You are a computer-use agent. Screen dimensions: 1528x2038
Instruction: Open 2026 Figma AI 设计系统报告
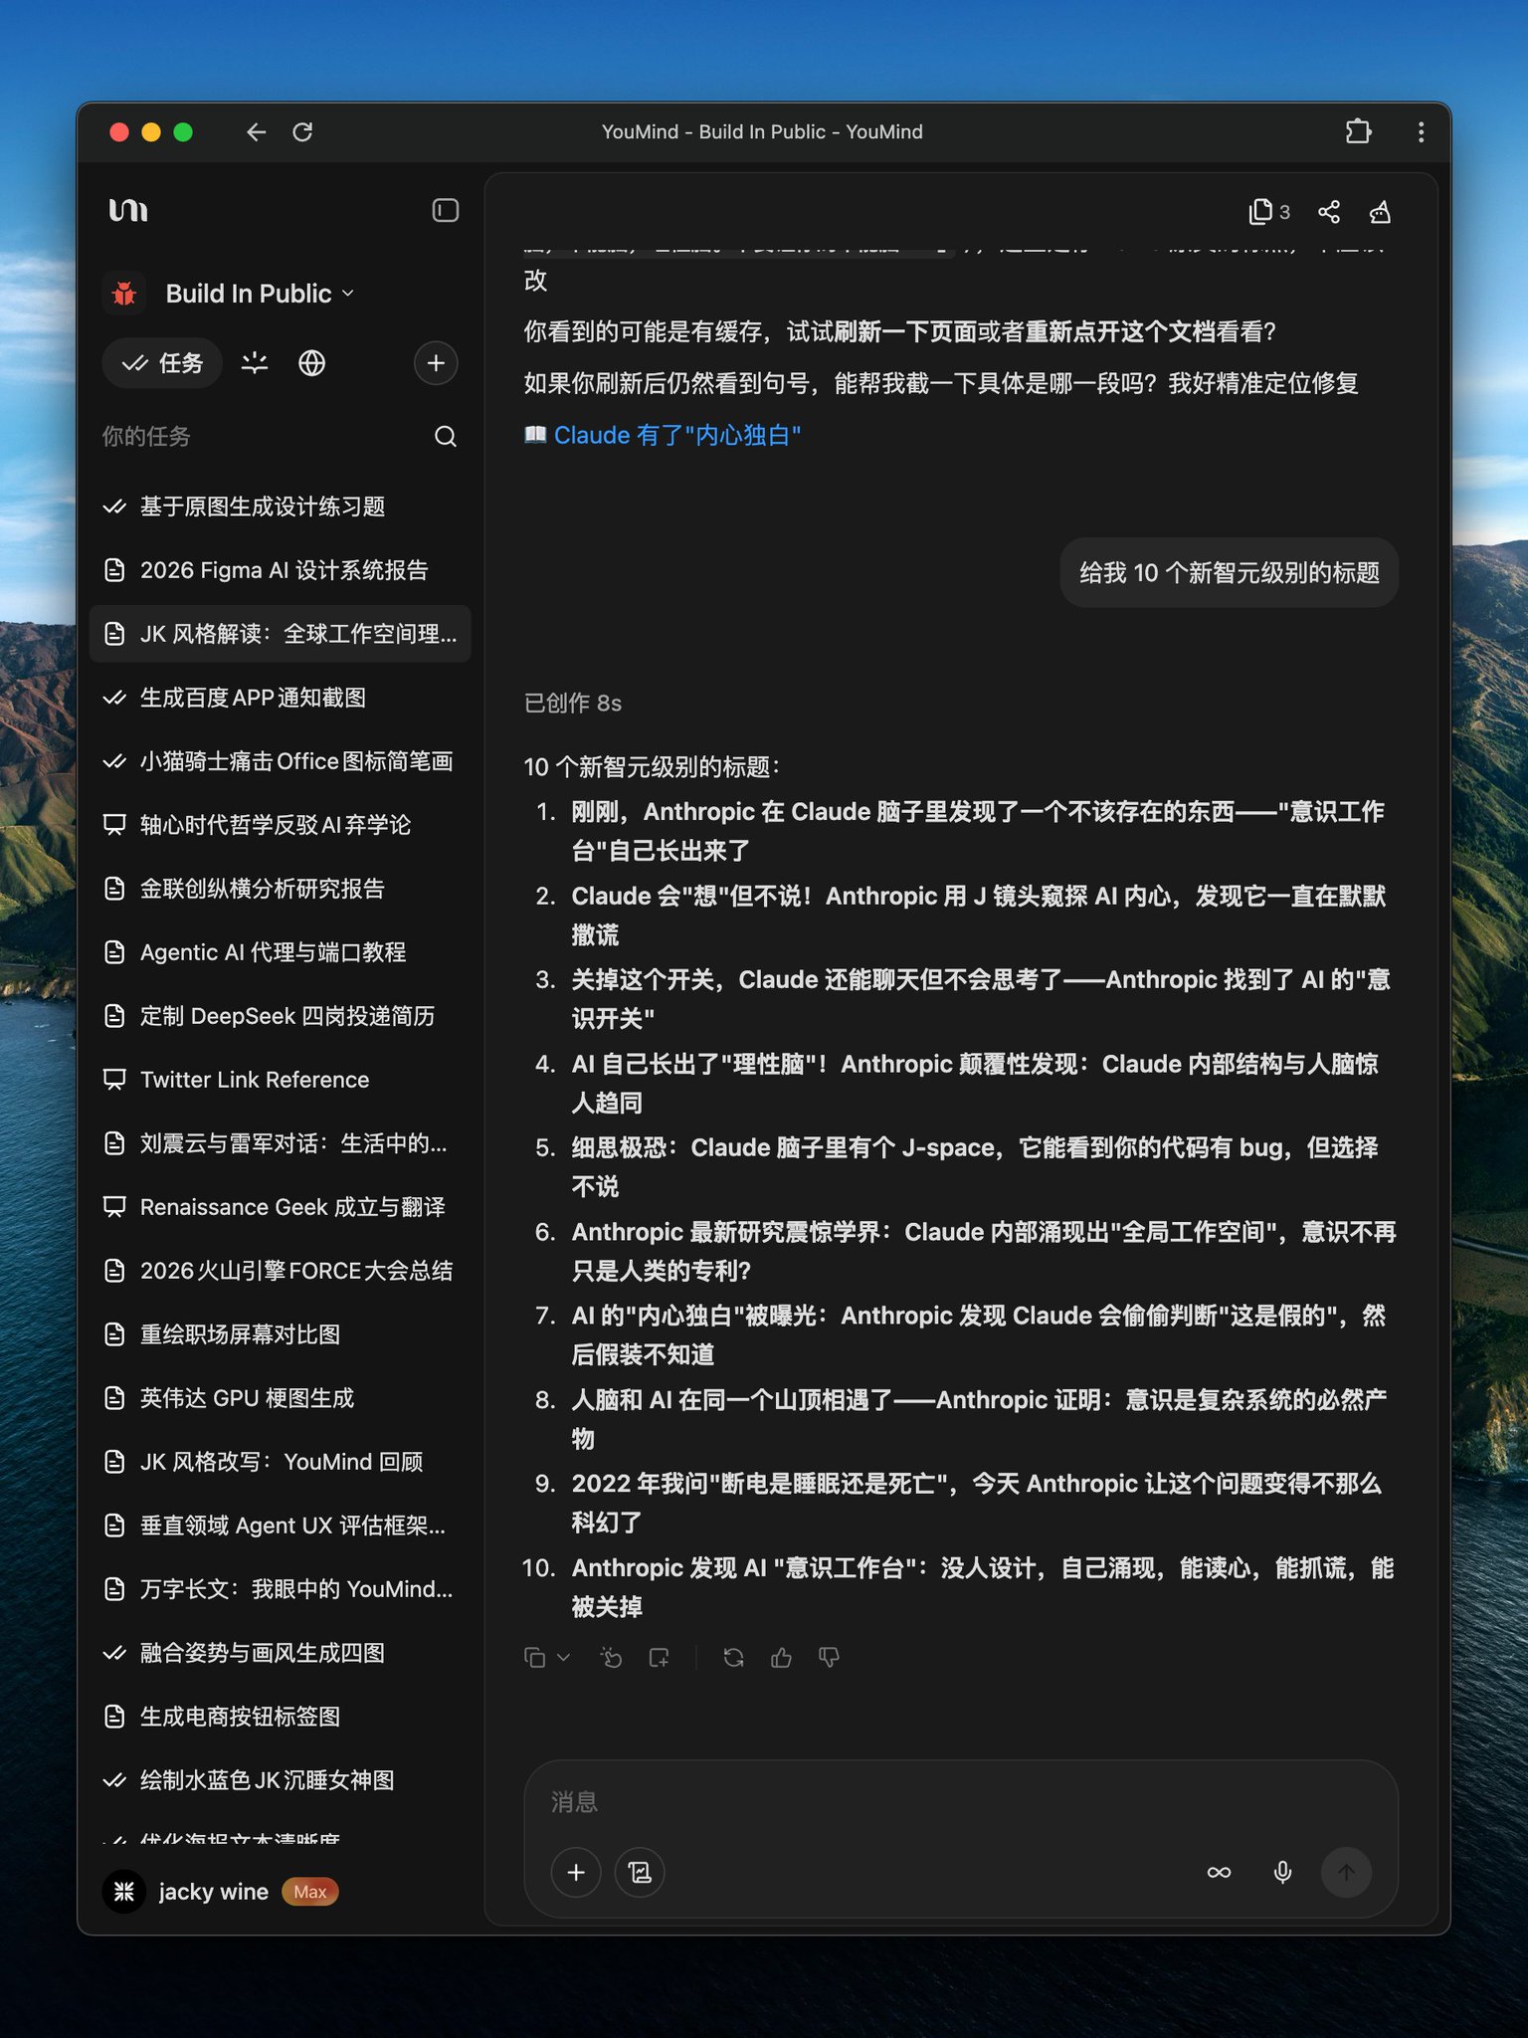[x=280, y=570]
